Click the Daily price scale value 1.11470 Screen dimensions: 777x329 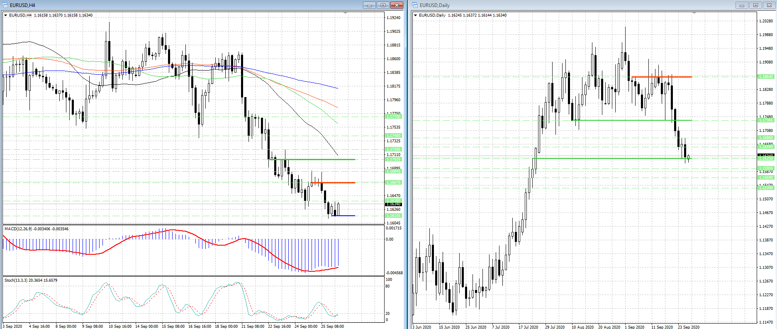click(766, 322)
